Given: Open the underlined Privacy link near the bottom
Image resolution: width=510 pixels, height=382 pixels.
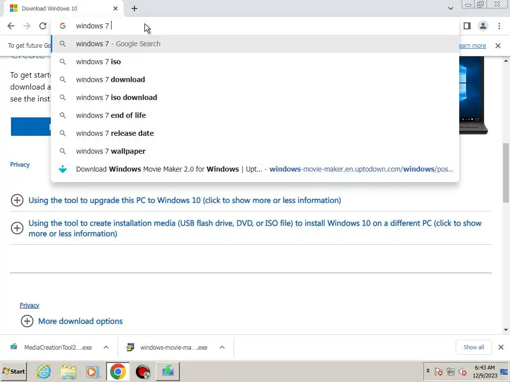Looking at the screenshot, I should click(x=29, y=305).
